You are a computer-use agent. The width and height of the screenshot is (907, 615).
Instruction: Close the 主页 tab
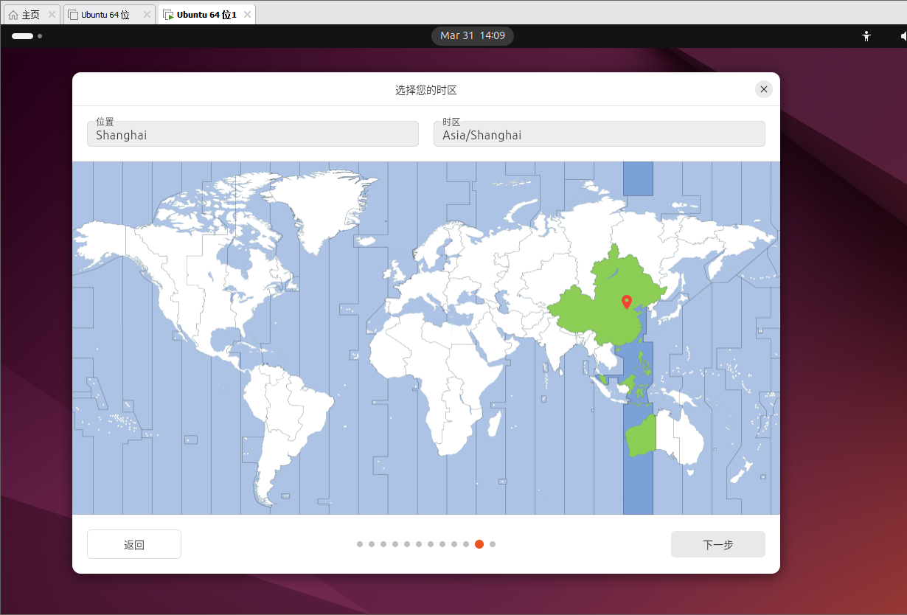[x=52, y=15]
